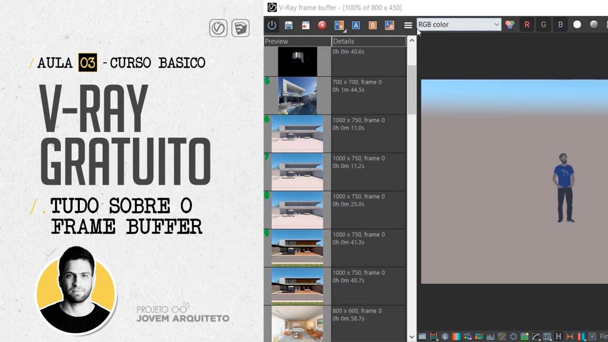The image size is (608, 342).
Task: Open force color clamping dropdown icon
Action: coord(434,336)
